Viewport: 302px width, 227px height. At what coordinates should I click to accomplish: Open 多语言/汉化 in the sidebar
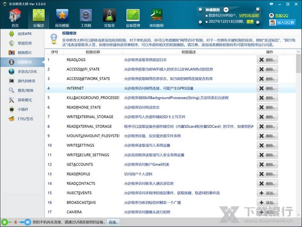[x=22, y=72]
